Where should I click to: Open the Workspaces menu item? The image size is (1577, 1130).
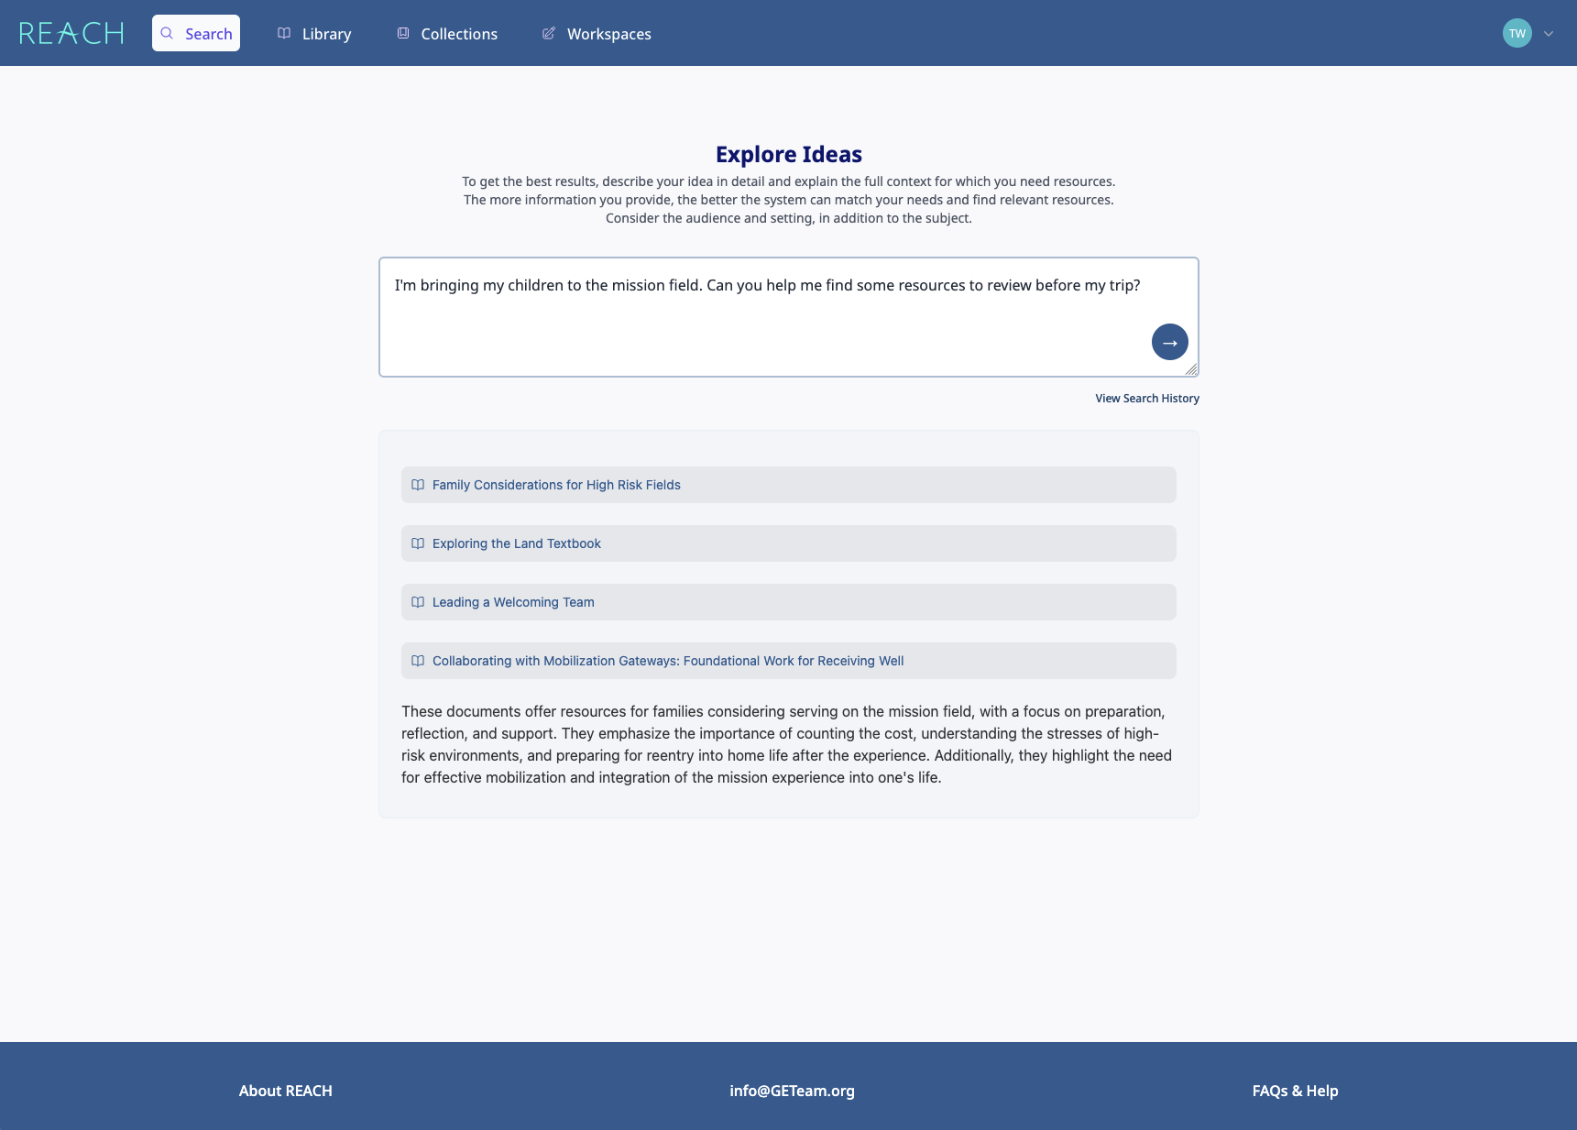click(x=608, y=33)
